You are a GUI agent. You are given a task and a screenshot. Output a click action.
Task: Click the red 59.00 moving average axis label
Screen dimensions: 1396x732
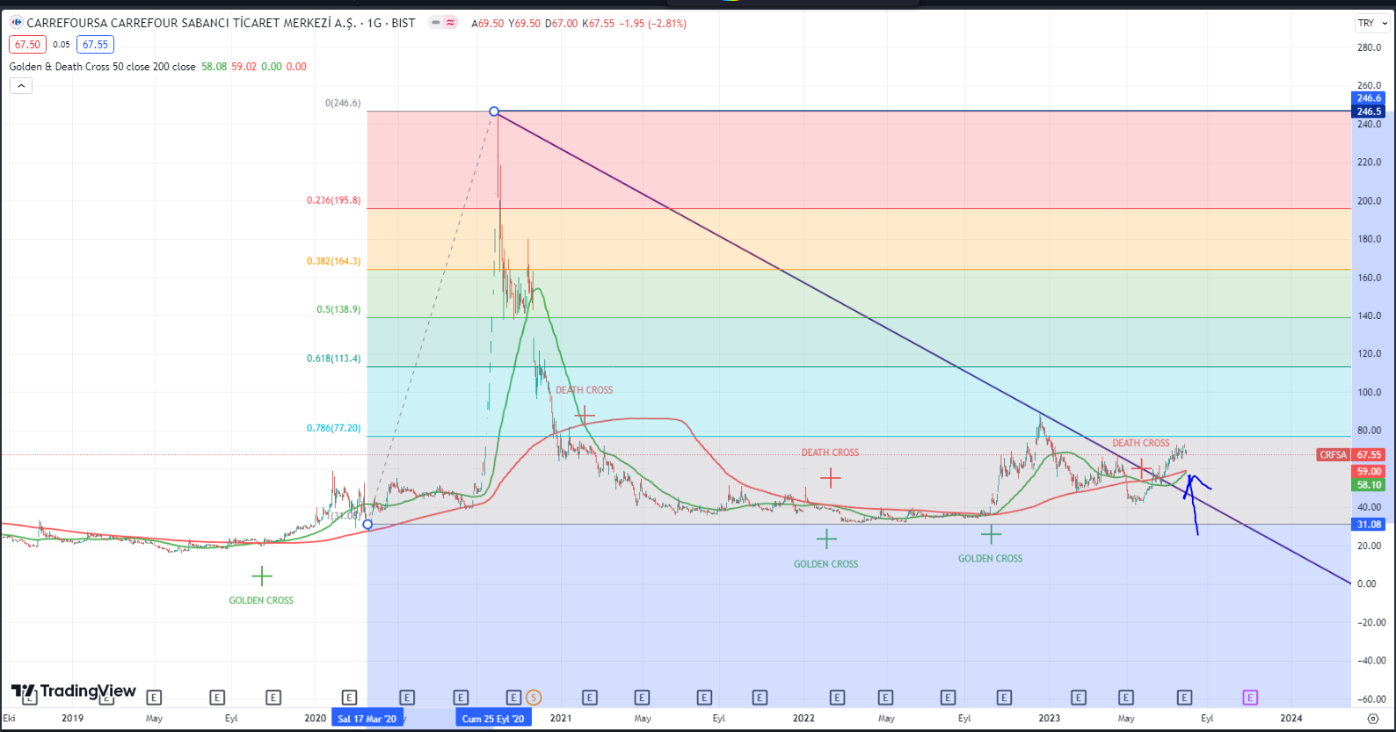[x=1368, y=472]
